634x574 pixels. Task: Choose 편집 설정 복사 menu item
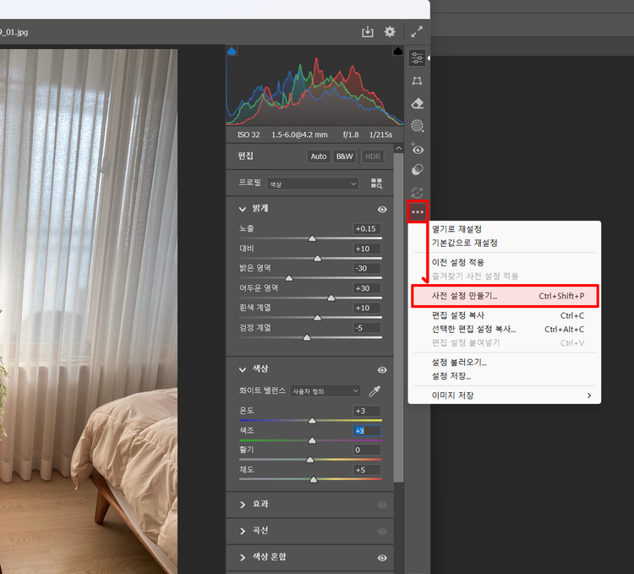click(504, 315)
